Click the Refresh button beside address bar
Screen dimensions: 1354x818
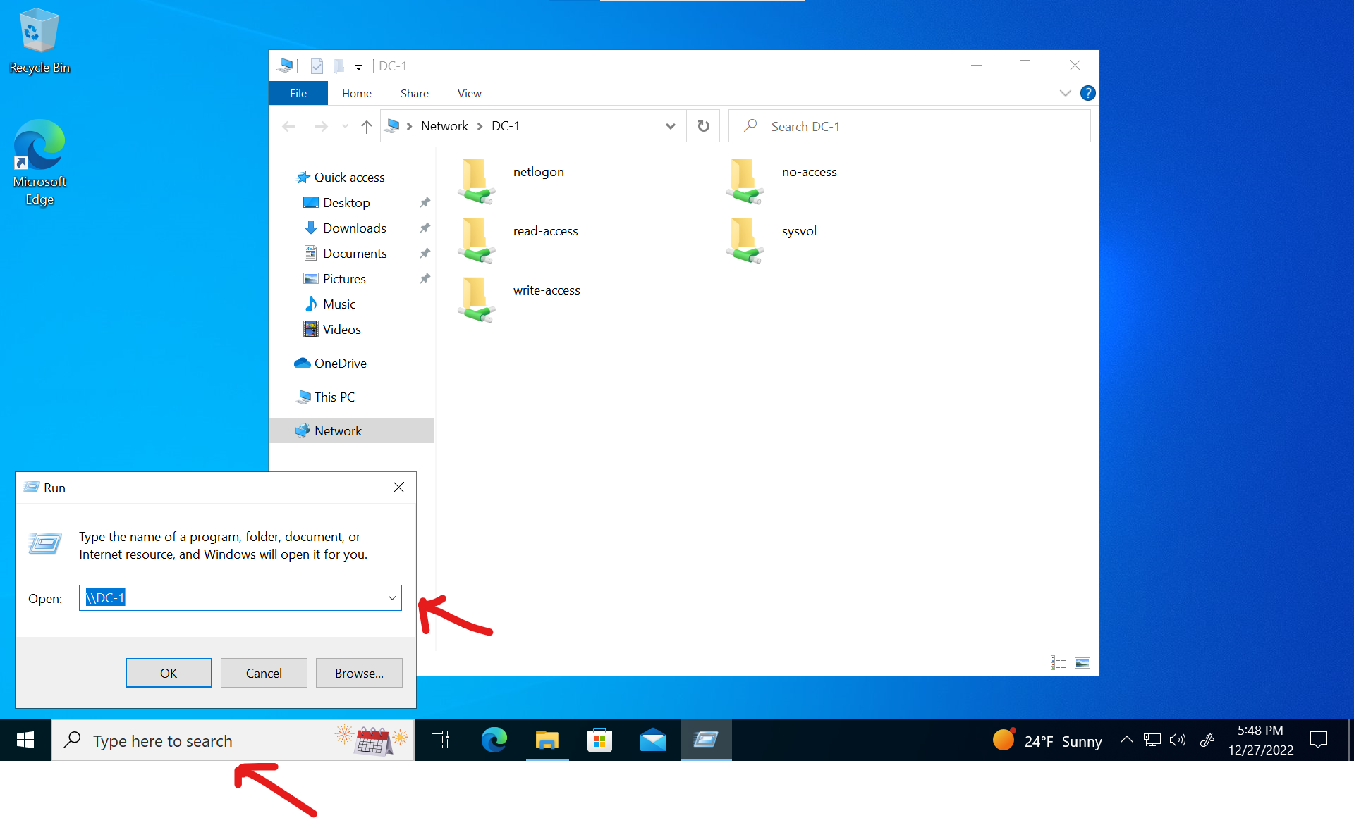click(703, 126)
